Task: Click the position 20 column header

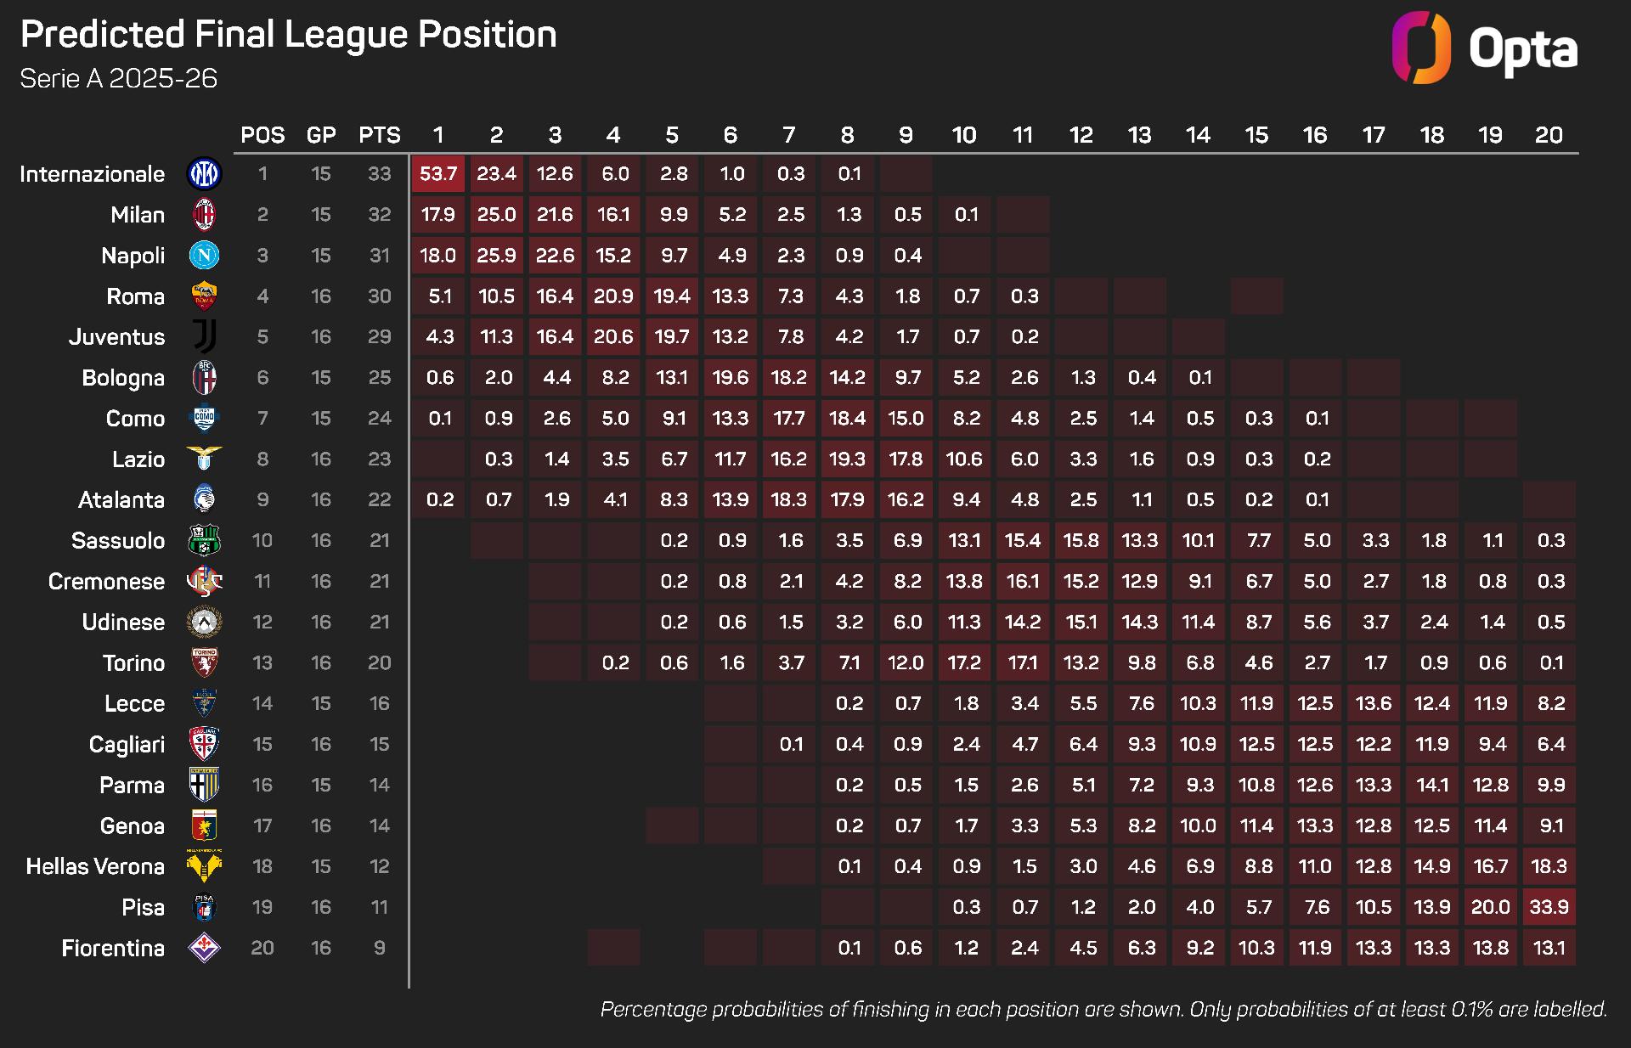Action: pos(1549,135)
